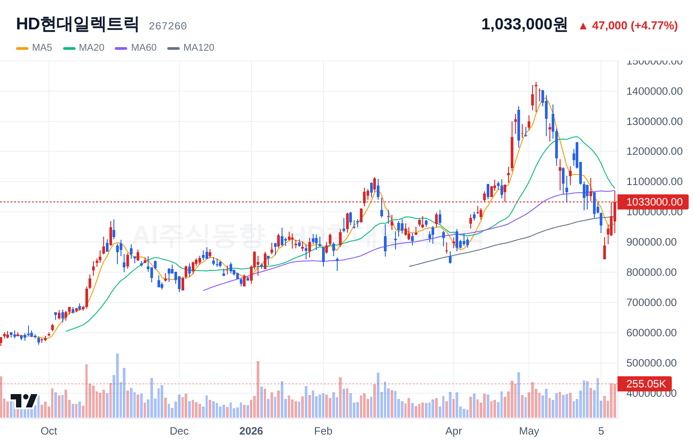Click the TradingView logo on the chart
Image resolution: width=694 pixels, height=443 pixels.
pos(24,400)
